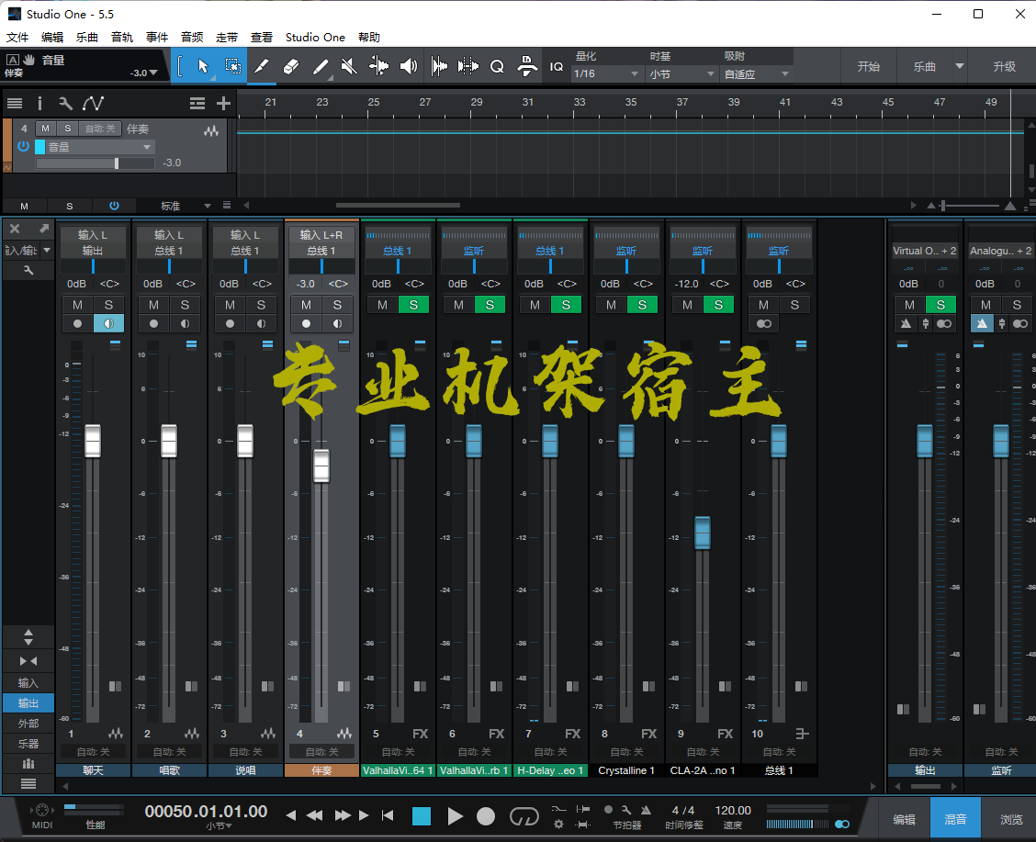Image resolution: width=1036 pixels, height=842 pixels.
Task: Toggle the 伴奏 track power button
Action: tap(23, 146)
